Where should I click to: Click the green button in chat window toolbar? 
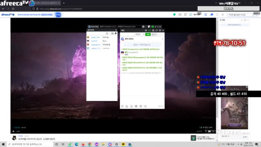tap(148, 34)
